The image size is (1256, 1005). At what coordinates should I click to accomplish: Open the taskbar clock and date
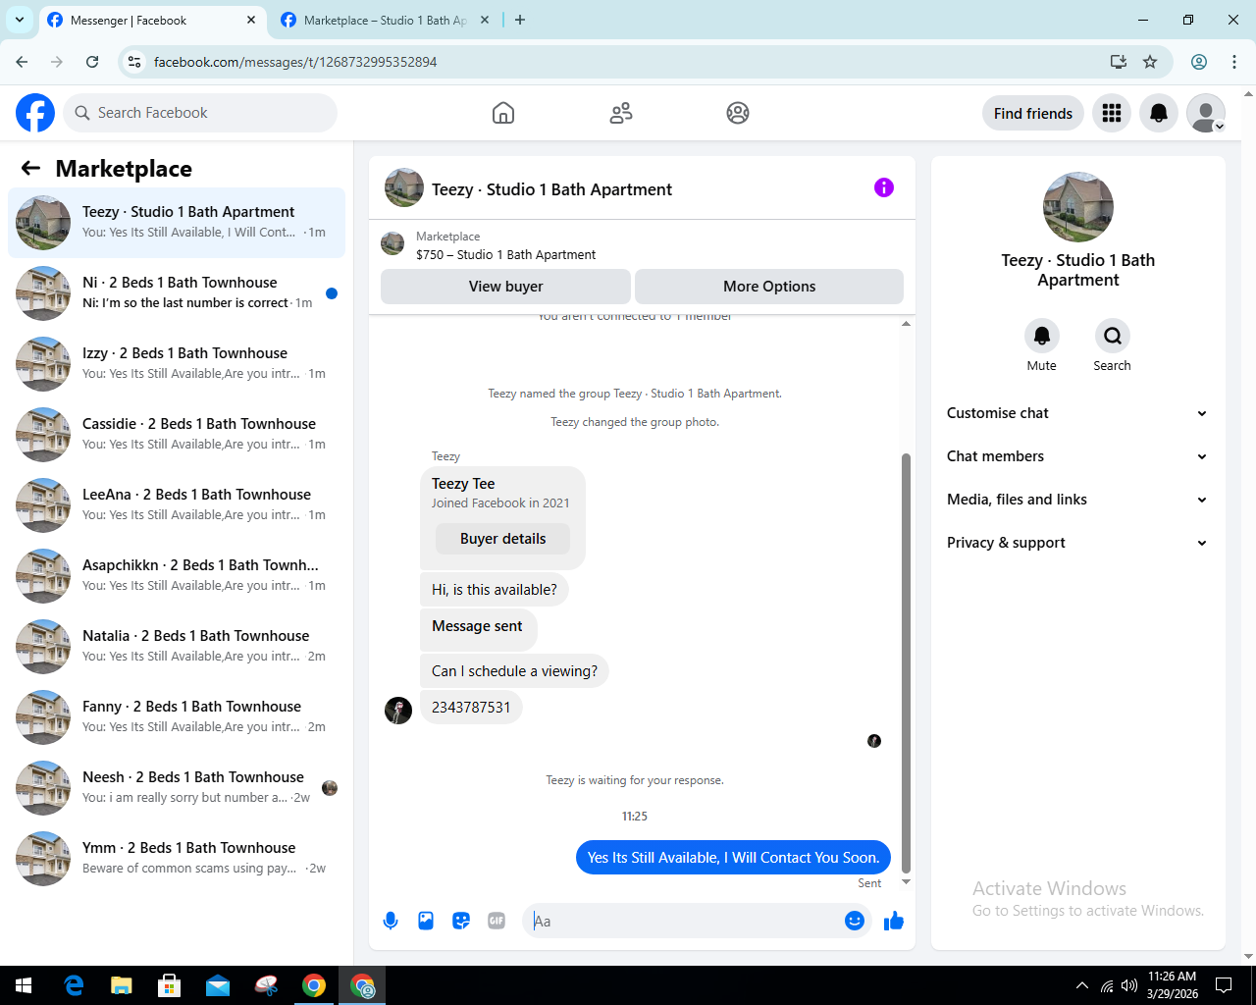click(1173, 985)
